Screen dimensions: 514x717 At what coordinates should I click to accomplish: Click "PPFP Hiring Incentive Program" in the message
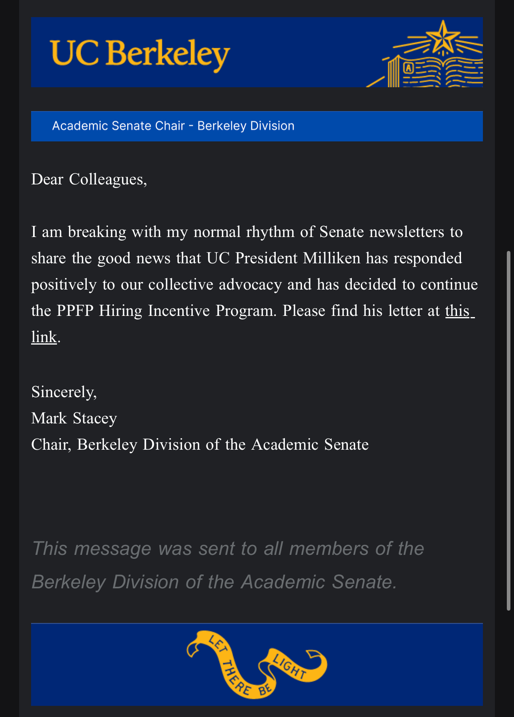166,311
